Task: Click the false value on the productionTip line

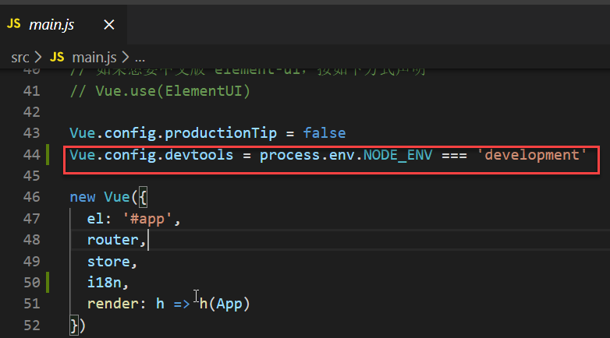Action: coord(324,133)
